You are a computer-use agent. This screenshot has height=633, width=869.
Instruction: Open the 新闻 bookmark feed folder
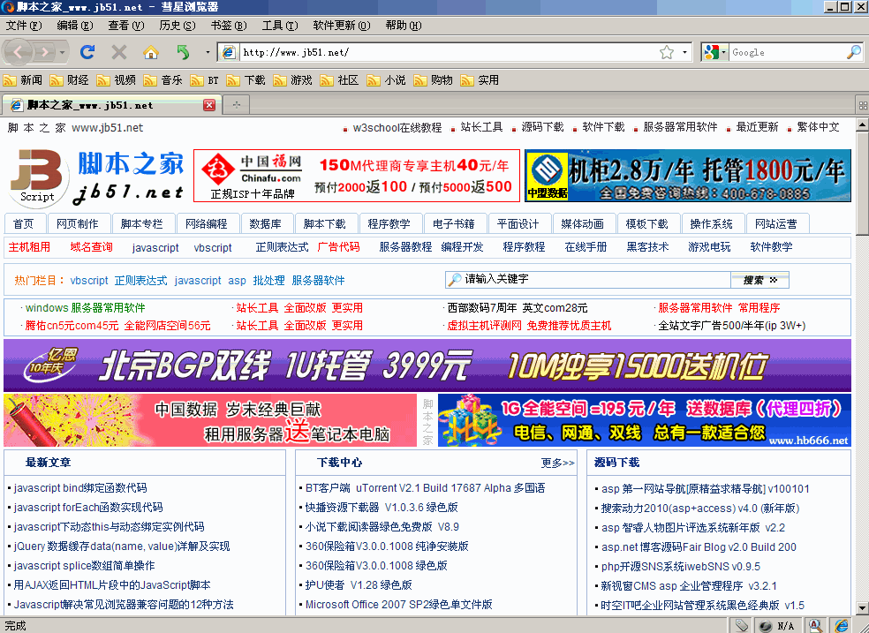[x=23, y=80]
